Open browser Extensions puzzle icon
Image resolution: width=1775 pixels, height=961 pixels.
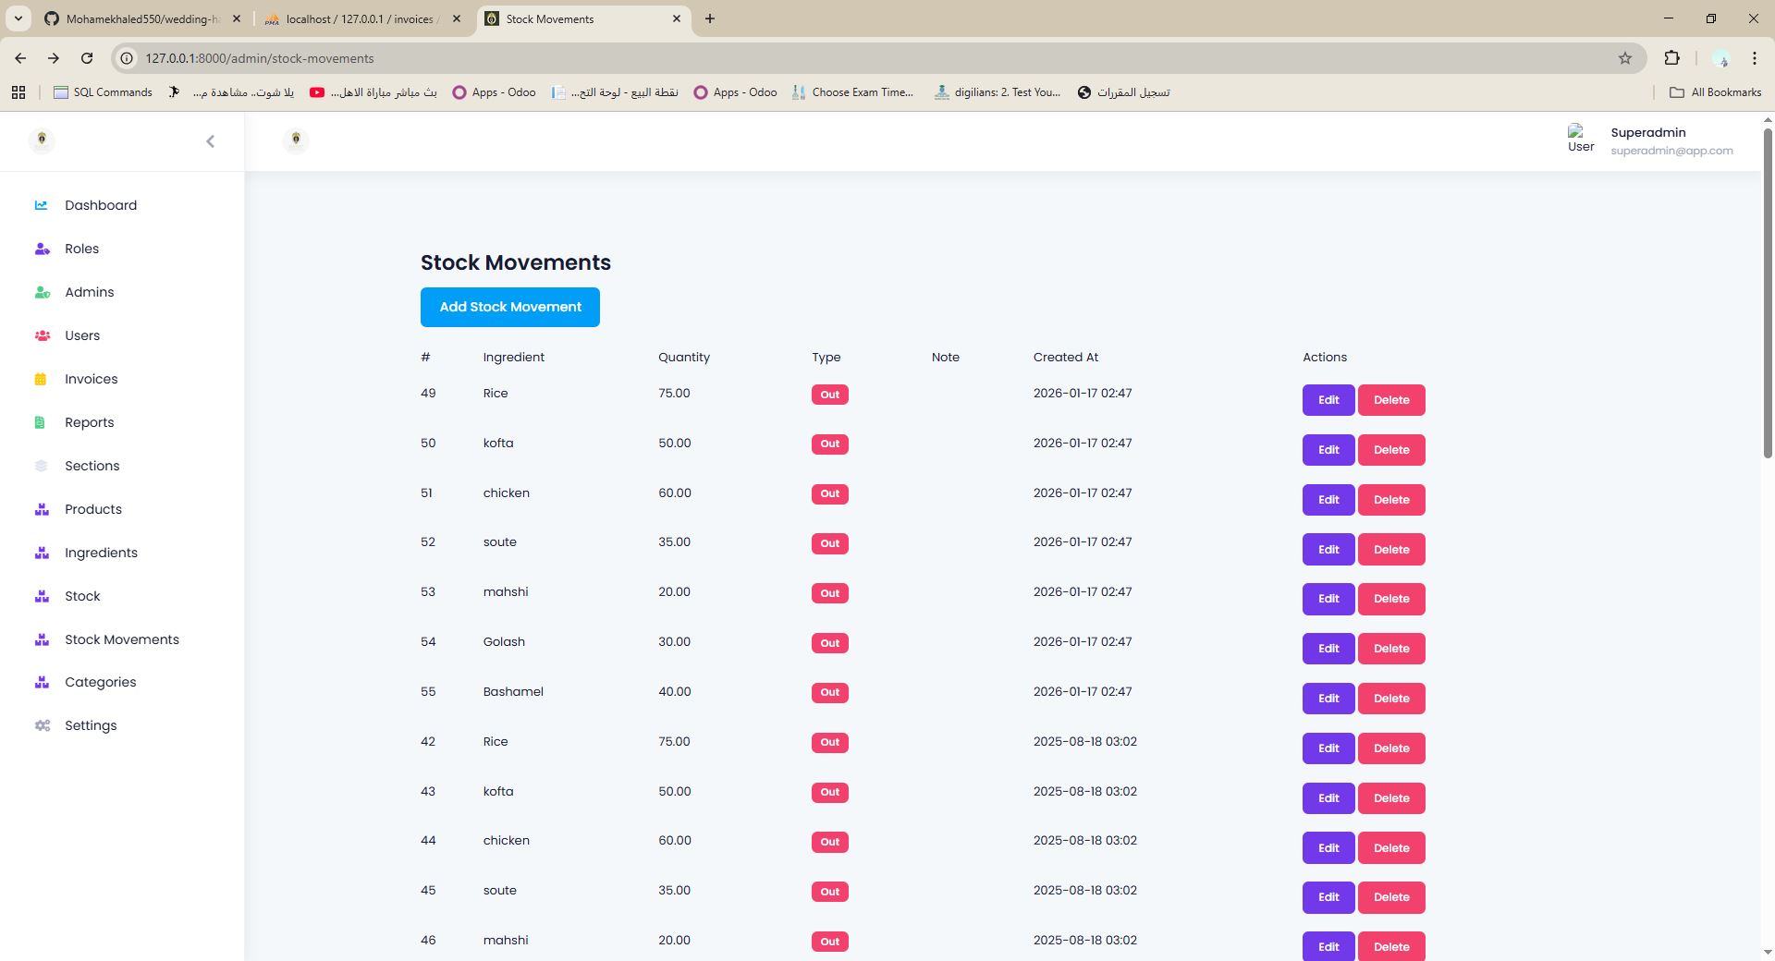pyautogui.click(x=1671, y=58)
